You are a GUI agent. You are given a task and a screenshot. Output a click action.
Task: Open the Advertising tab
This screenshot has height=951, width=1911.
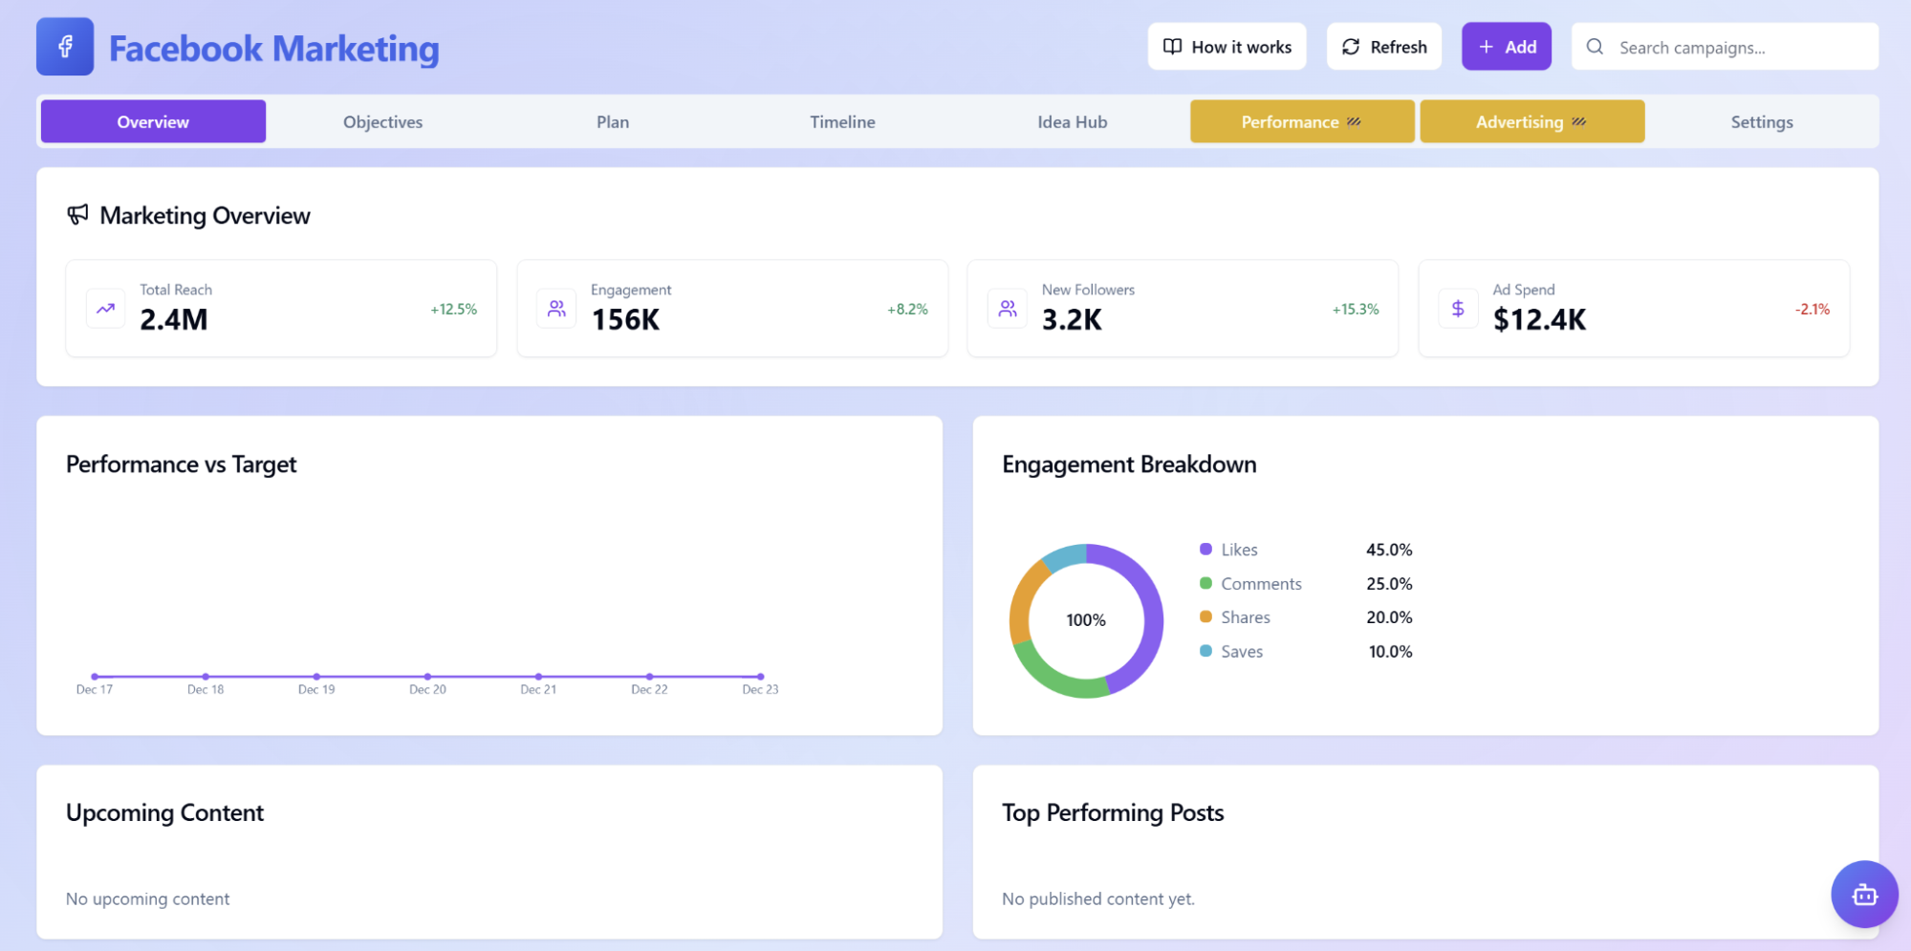[1531, 121]
